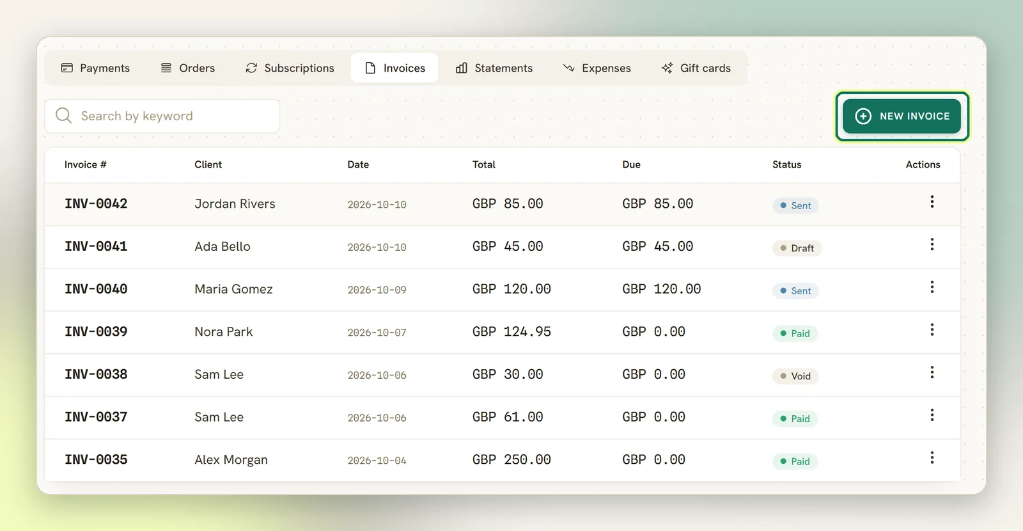Open invoice INV-0037
Image resolution: width=1023 pixels, height=531 pixels.
click(x=96, y=416)
